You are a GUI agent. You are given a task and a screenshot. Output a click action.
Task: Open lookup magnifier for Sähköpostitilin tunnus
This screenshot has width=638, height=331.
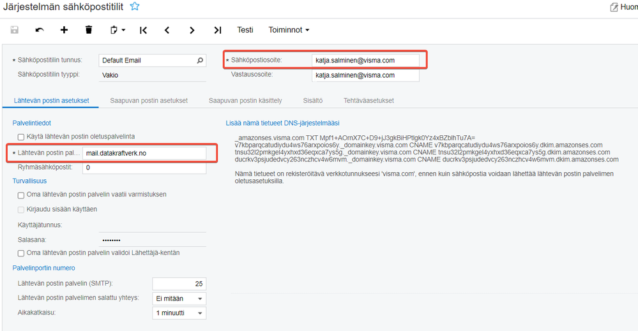(200, 61)
